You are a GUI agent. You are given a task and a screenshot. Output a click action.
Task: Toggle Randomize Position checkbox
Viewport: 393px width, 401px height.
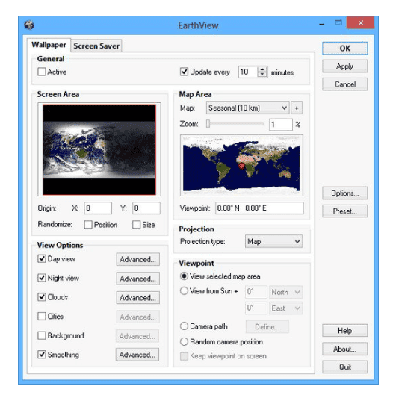pyautogui.click(x=88, y=225)
